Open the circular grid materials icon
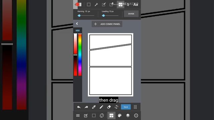Screen dimensions: 214x120 coord(136,116)
